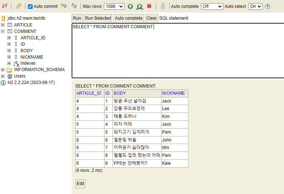The height and width of the screenshot is (194, 284).
Task: Expand the Users node
Action: [3, 76]
